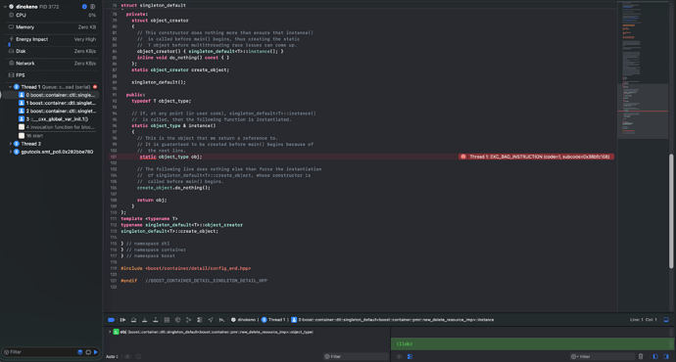Click the Step Into debug icon
The height and width of the screenshot is (362, 676).
coord(144,320)
